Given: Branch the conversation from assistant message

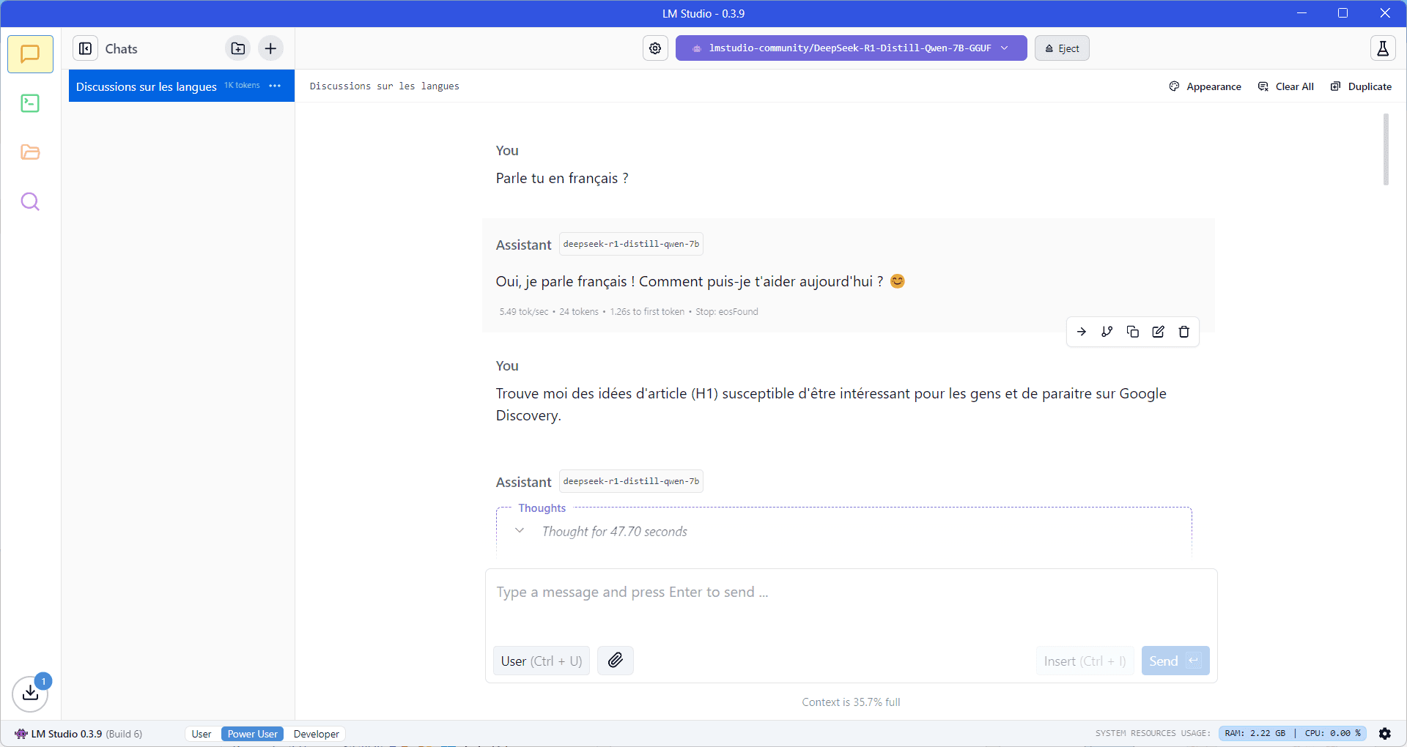Looking at the screenshot, I should 1107,332.
